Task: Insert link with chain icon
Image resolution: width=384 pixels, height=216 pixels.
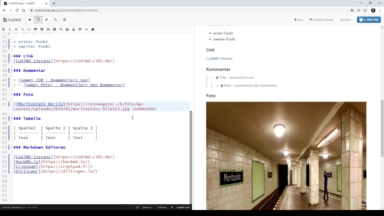Action: (x=61, y=29)
